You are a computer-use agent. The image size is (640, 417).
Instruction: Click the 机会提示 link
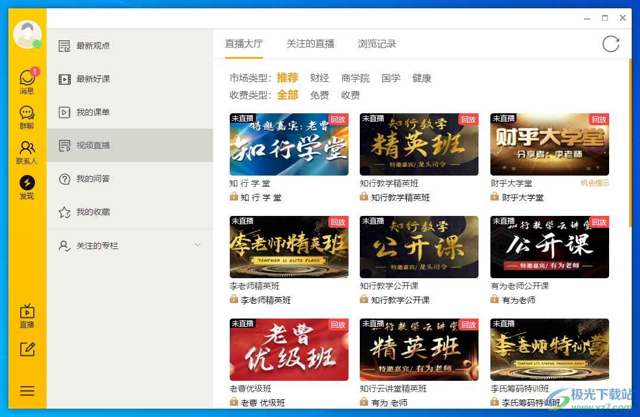coord(595,183)
